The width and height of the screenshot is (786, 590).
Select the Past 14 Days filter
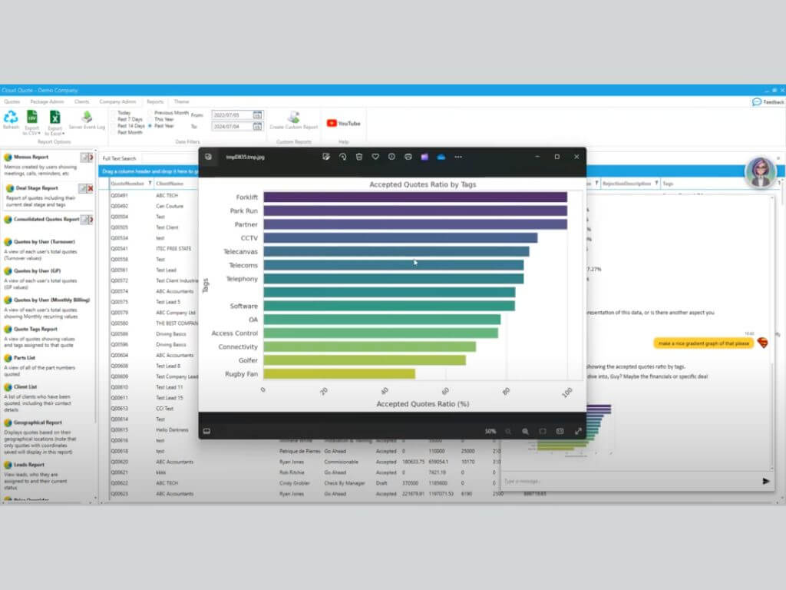[x=114, y=126]
